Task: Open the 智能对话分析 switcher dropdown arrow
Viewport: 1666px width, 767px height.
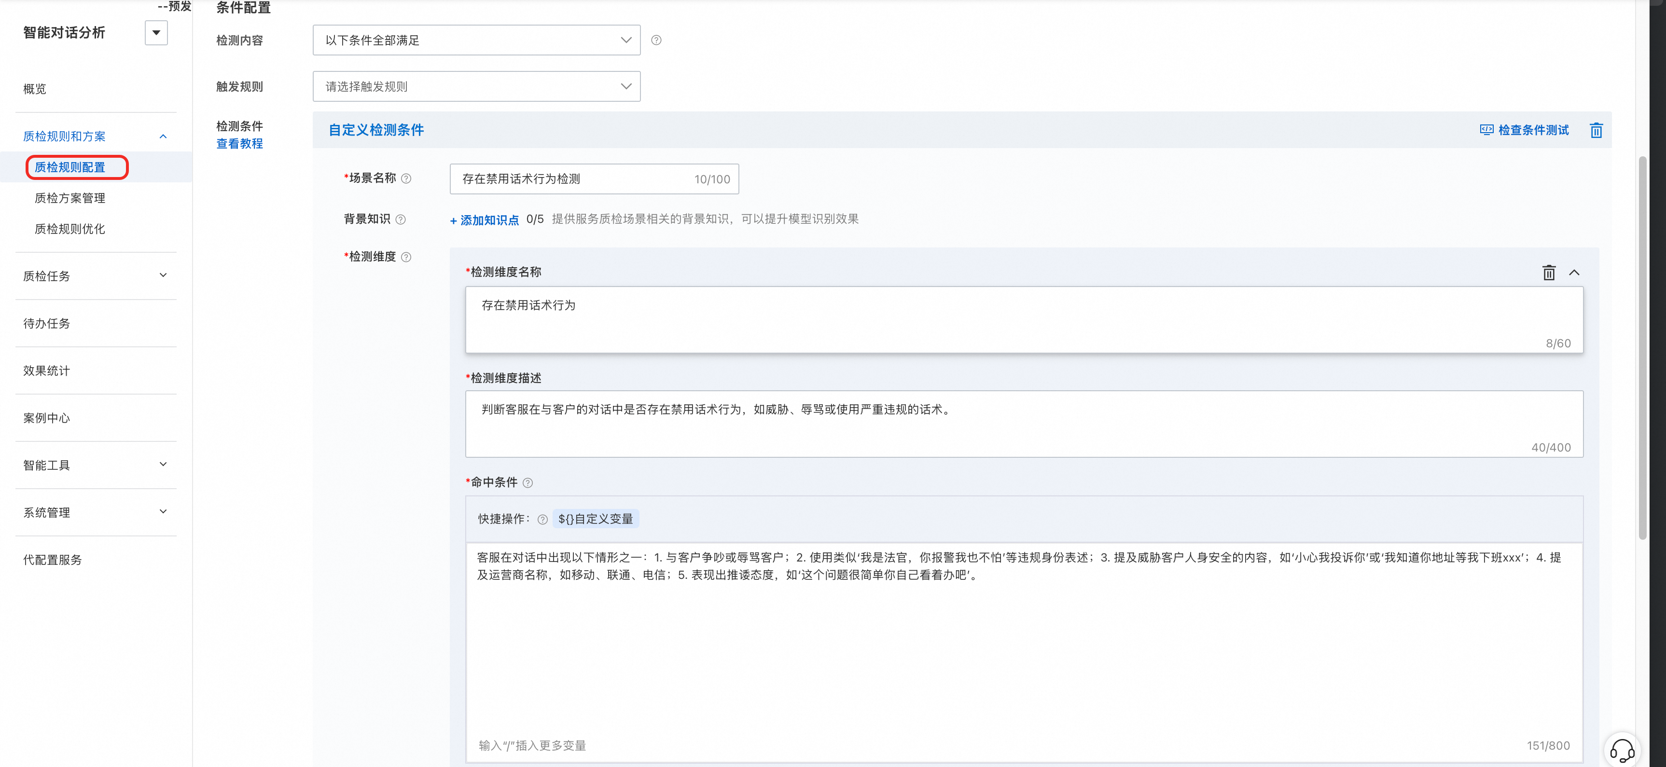Action: (x=156, y=33)
